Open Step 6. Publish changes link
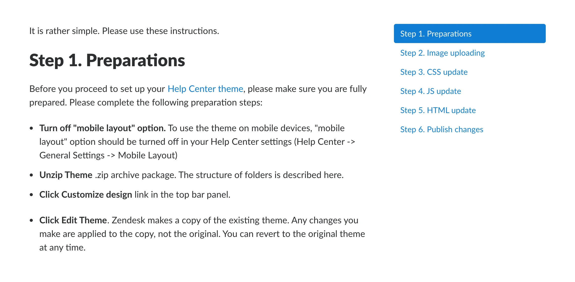575x282 pixels. pyautogui.click(x=442, y=129)
